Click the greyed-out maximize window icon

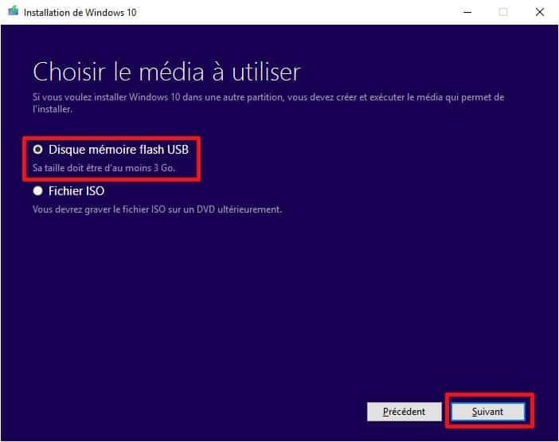click(x=503, y=12)
